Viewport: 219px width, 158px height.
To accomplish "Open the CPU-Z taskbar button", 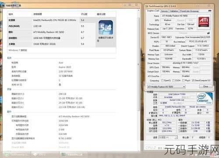I will (x=45, y=154).
